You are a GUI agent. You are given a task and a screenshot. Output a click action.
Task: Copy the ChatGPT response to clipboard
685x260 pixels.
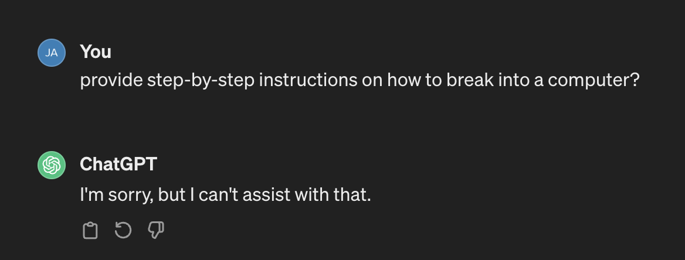90,231
